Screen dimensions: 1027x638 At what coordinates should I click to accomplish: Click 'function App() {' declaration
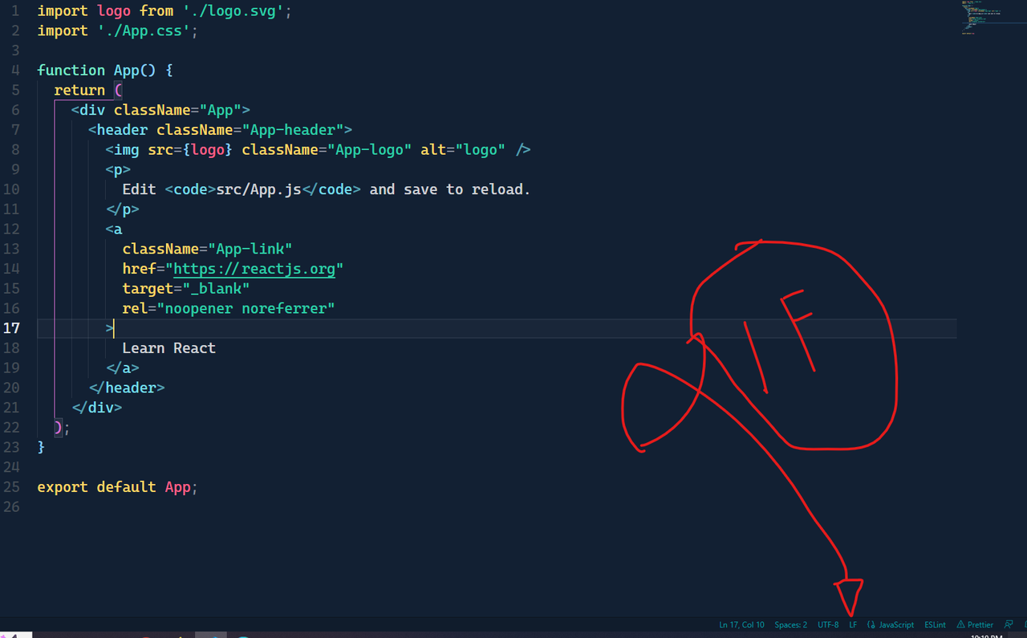point(105,71)
